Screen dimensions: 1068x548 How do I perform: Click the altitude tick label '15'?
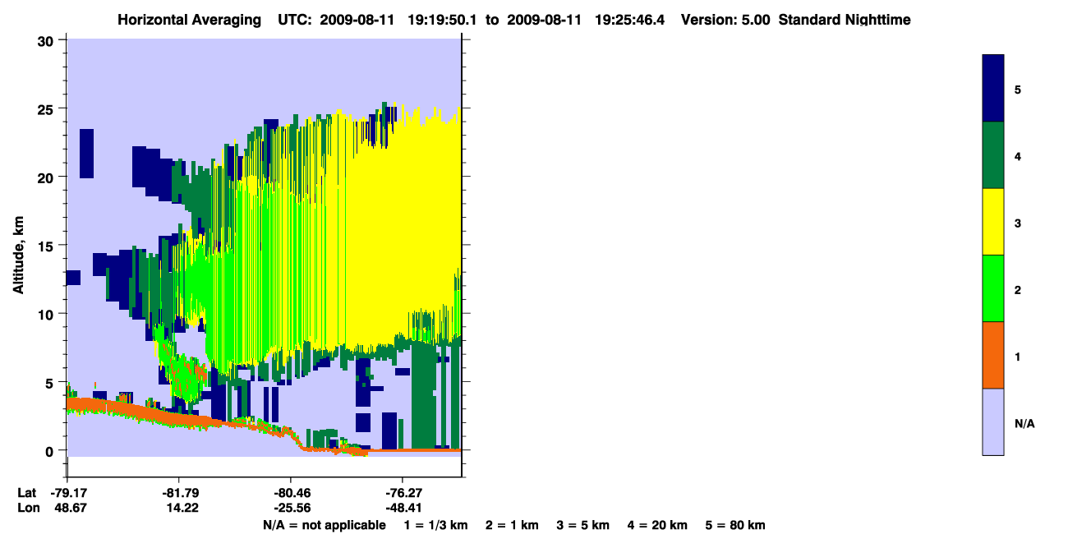click(x=48, y=246)
